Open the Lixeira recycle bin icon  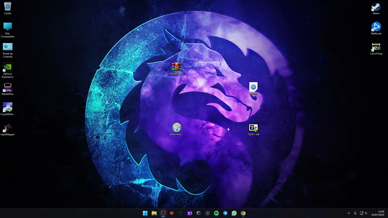pyautogui.click(x=8, y=8)
